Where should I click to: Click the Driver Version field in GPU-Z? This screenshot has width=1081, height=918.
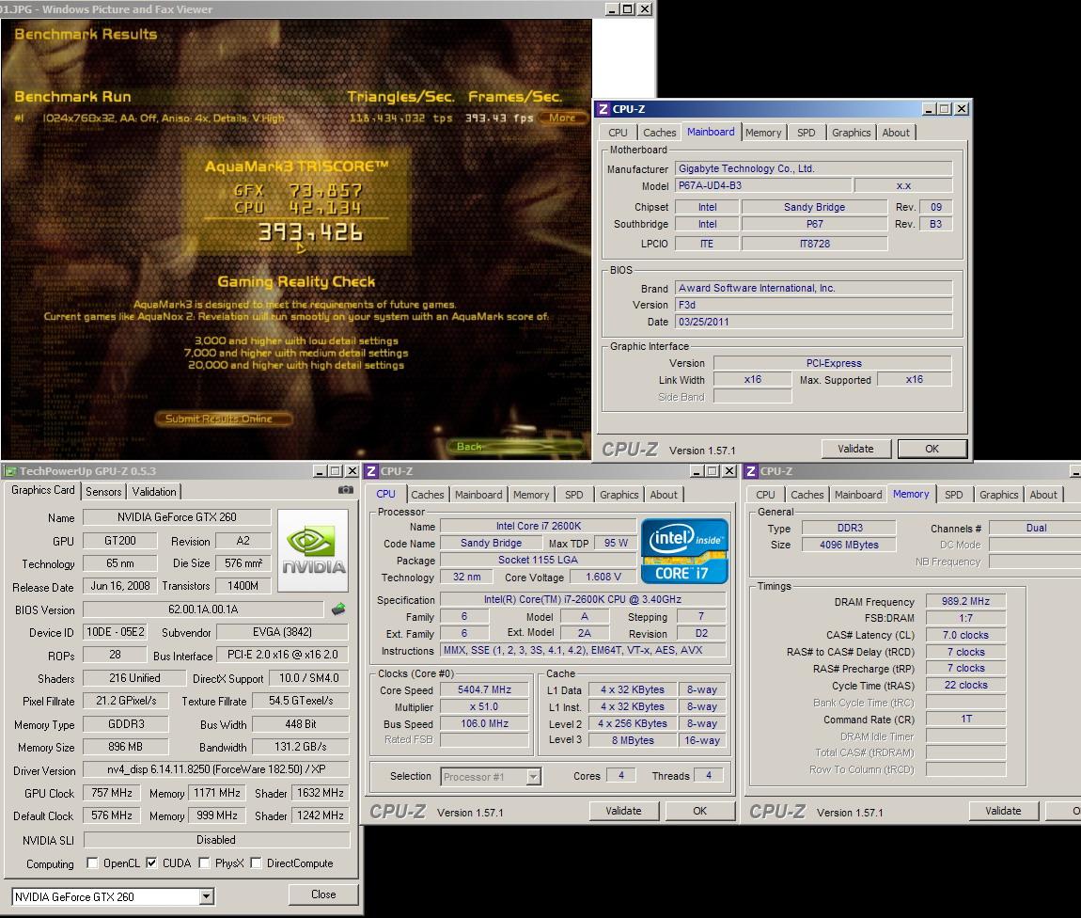(x=216, y=769)
